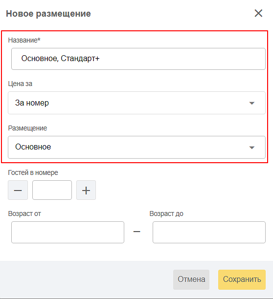The height and width of the screenshot is (299, 273).
Task: Focus the Гостей в номере number box
Action: (52, 190)
